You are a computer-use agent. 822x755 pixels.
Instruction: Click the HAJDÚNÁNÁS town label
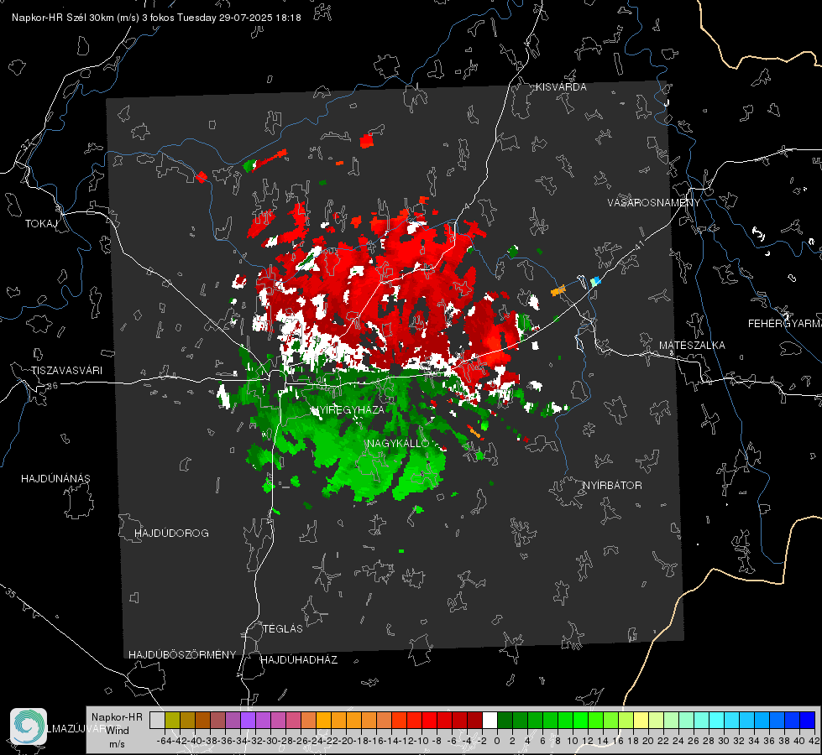pos(55,478)
